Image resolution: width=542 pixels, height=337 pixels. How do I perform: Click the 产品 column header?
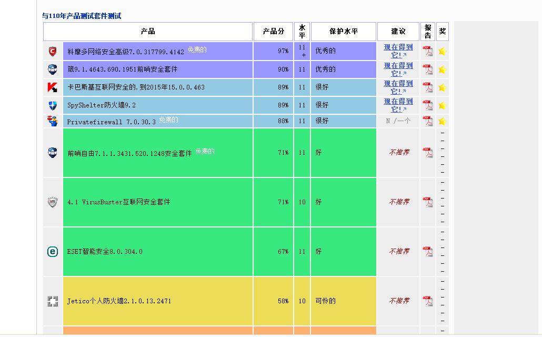pos(148,32)
